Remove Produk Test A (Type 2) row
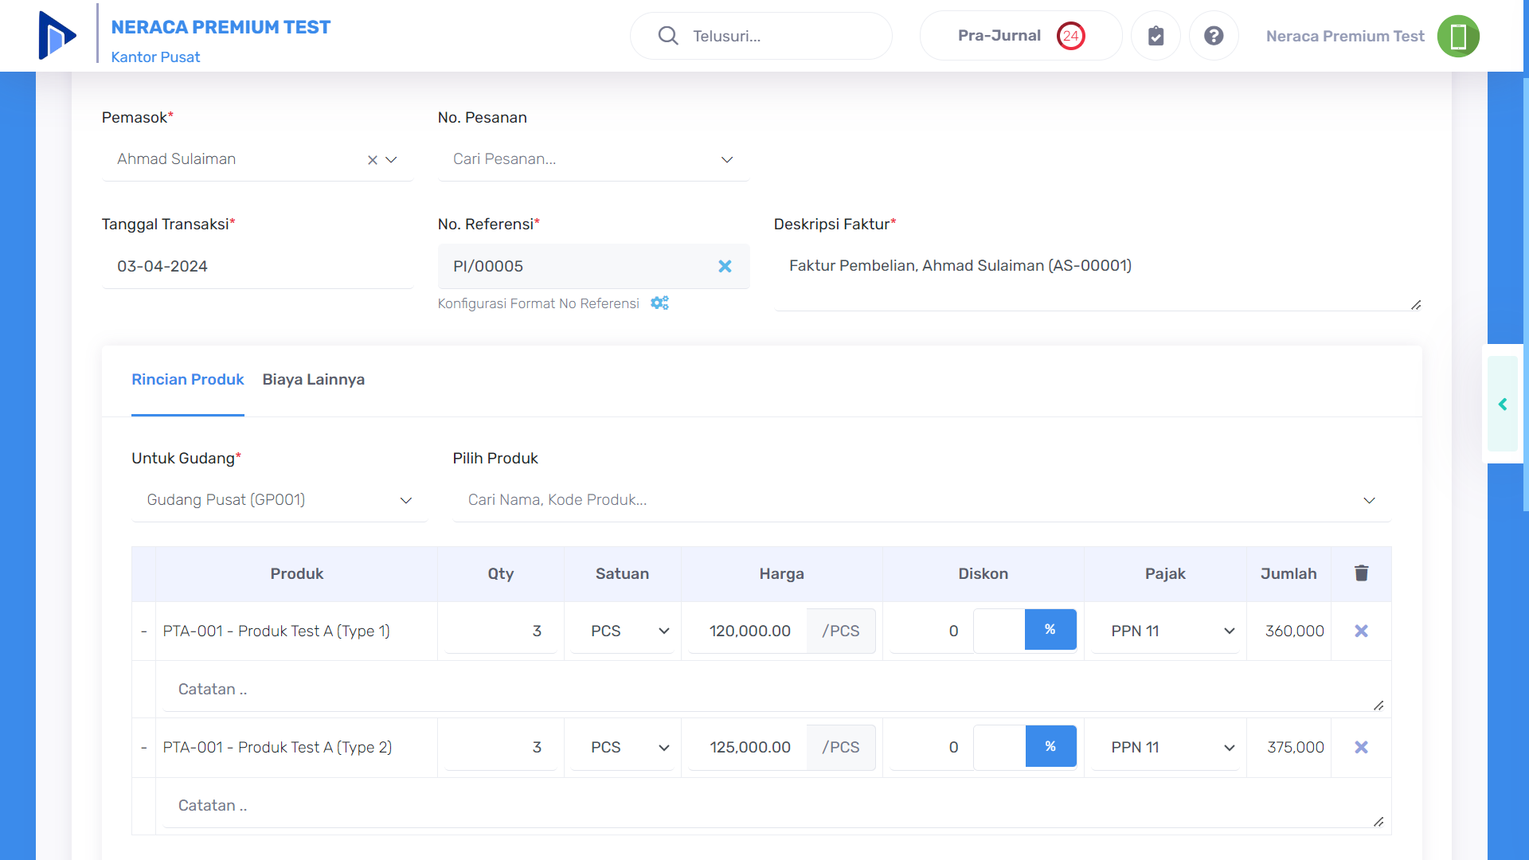Screen dimensions: 1529x860 tap(1361, 747)
